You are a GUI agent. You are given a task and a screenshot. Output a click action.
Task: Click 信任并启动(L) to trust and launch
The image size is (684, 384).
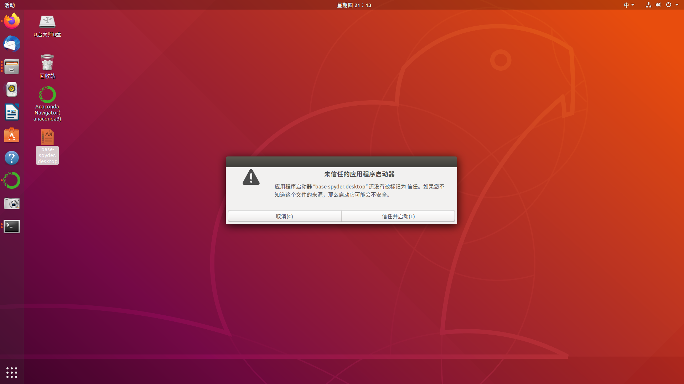coord(398,216)
